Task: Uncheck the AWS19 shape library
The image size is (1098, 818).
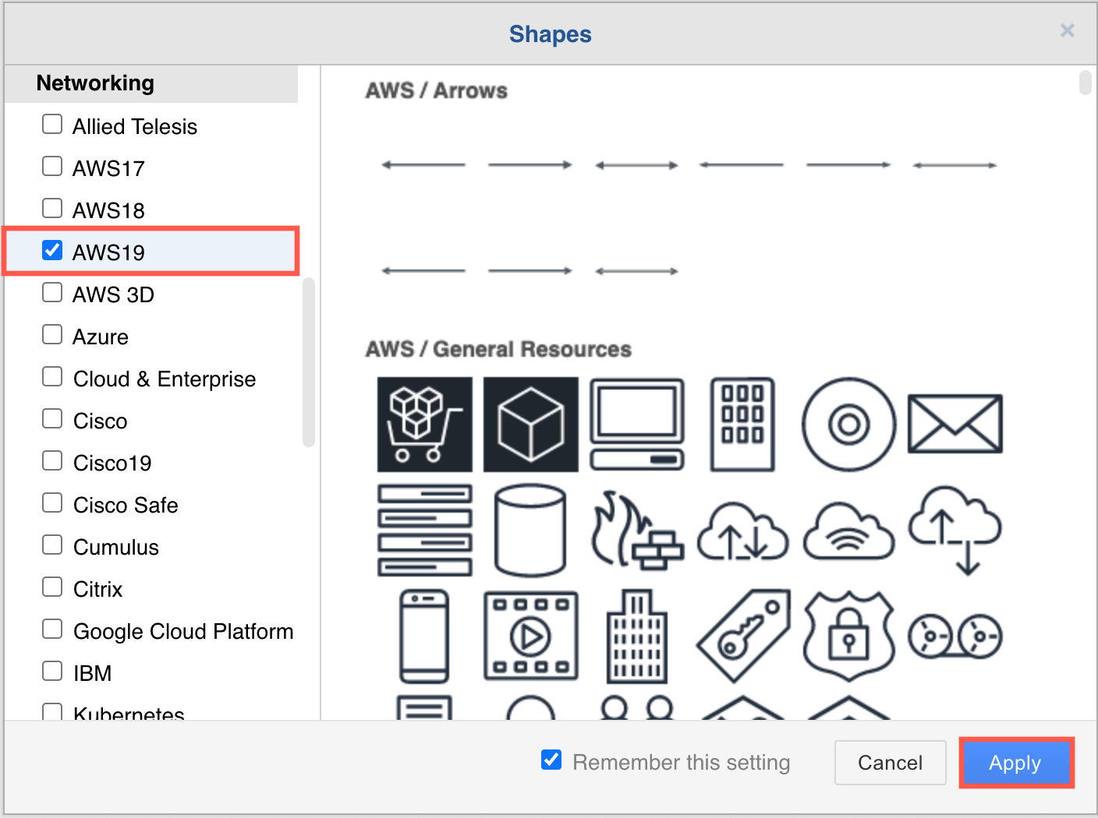Action: click(51, 250)
